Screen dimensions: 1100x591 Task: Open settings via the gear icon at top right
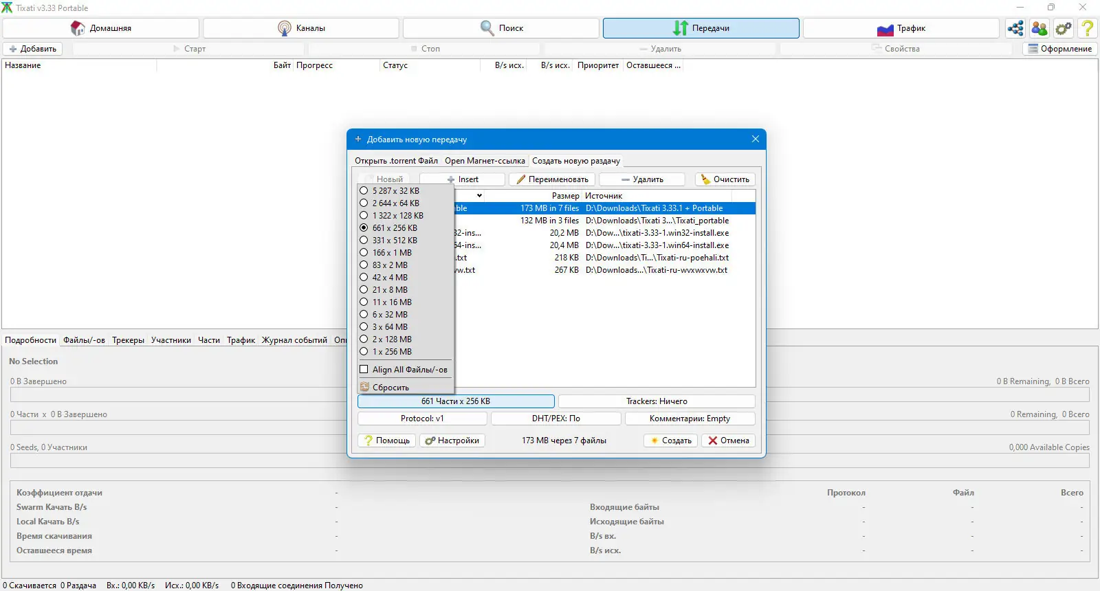click(1064, 28)
